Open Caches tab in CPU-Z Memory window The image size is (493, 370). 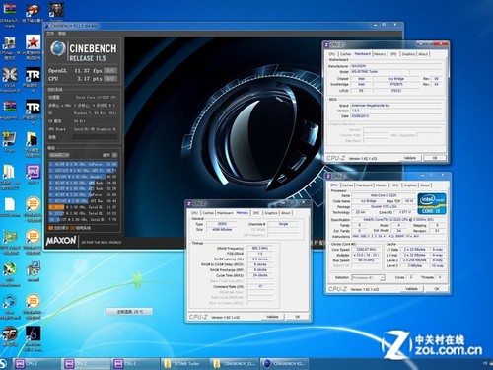(x=208, y=213)
